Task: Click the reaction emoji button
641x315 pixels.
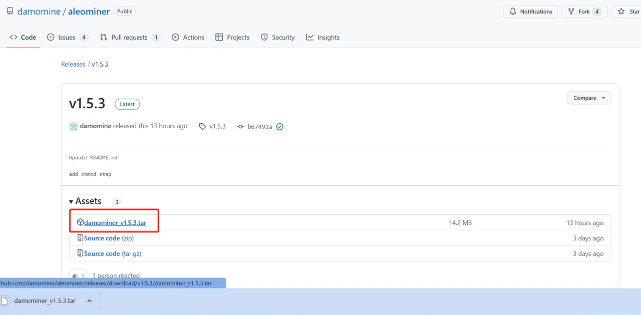Action: tap(79, 275)
